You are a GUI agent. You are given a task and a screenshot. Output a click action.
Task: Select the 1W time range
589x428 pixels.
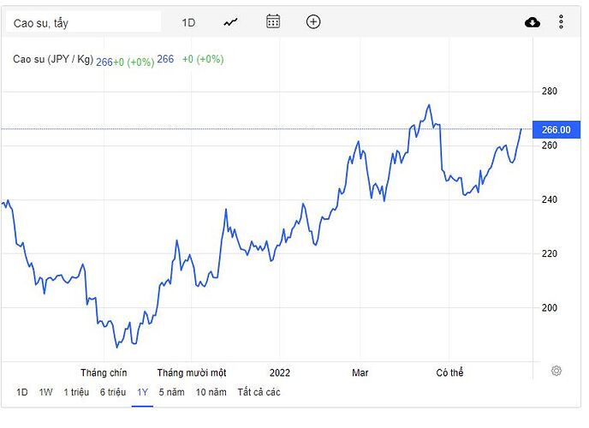click(46, 392)
